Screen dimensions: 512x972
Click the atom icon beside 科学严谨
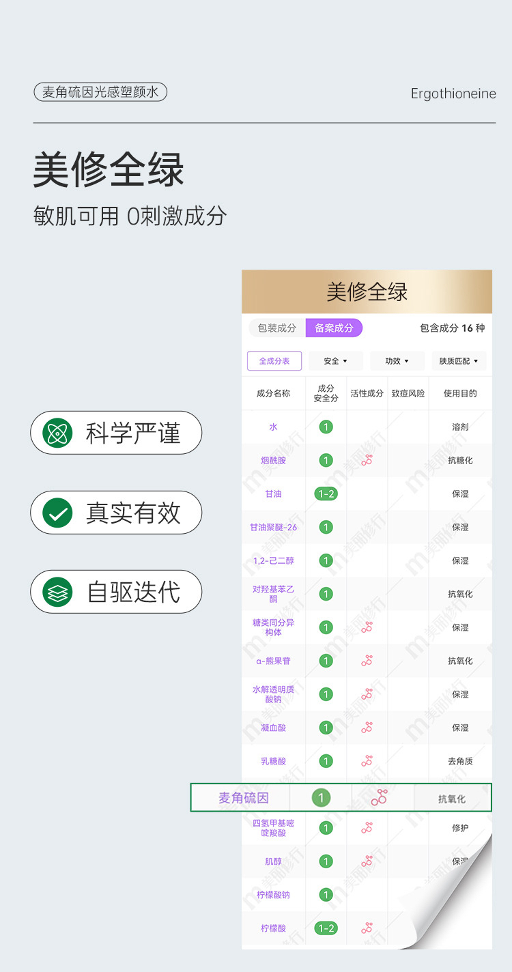57,433
